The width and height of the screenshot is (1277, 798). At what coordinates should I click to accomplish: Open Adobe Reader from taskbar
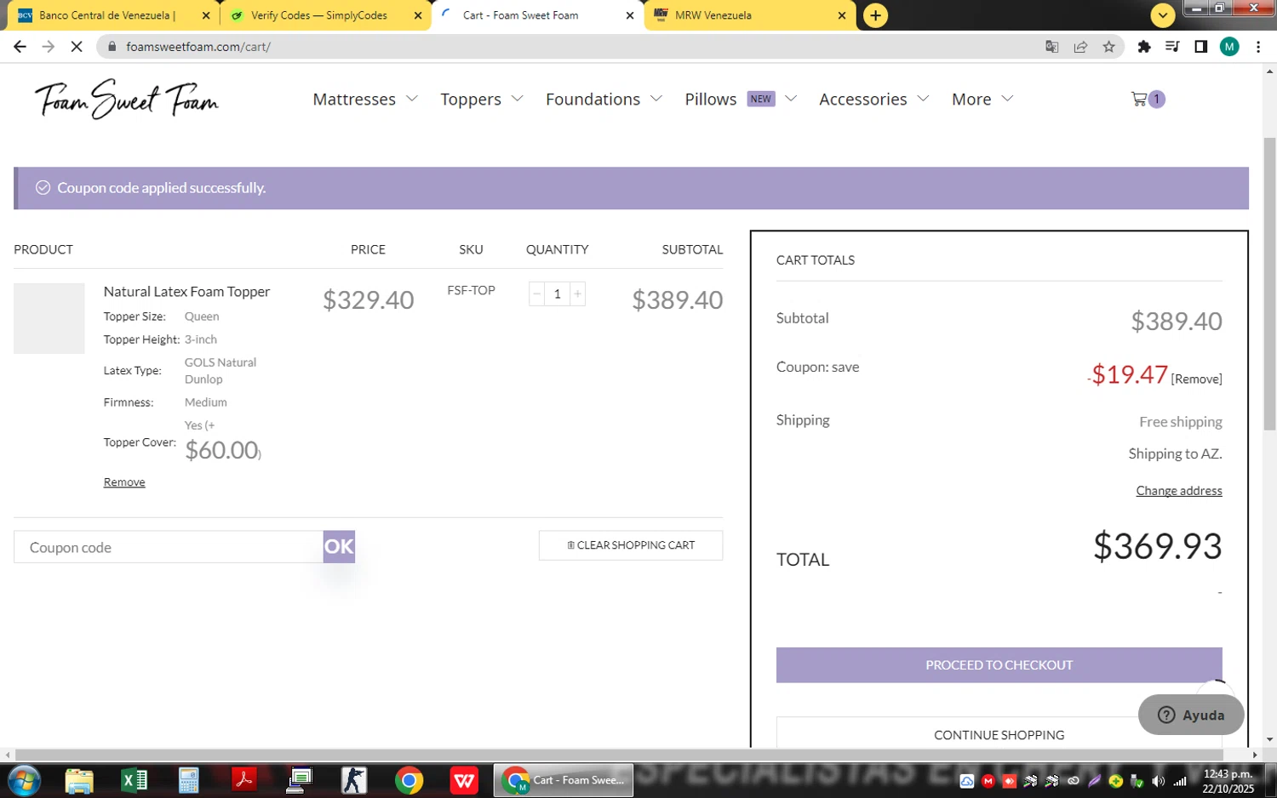(x=244, y=780)
